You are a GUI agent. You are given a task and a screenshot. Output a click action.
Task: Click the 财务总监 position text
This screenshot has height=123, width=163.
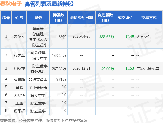coord(38,72)
